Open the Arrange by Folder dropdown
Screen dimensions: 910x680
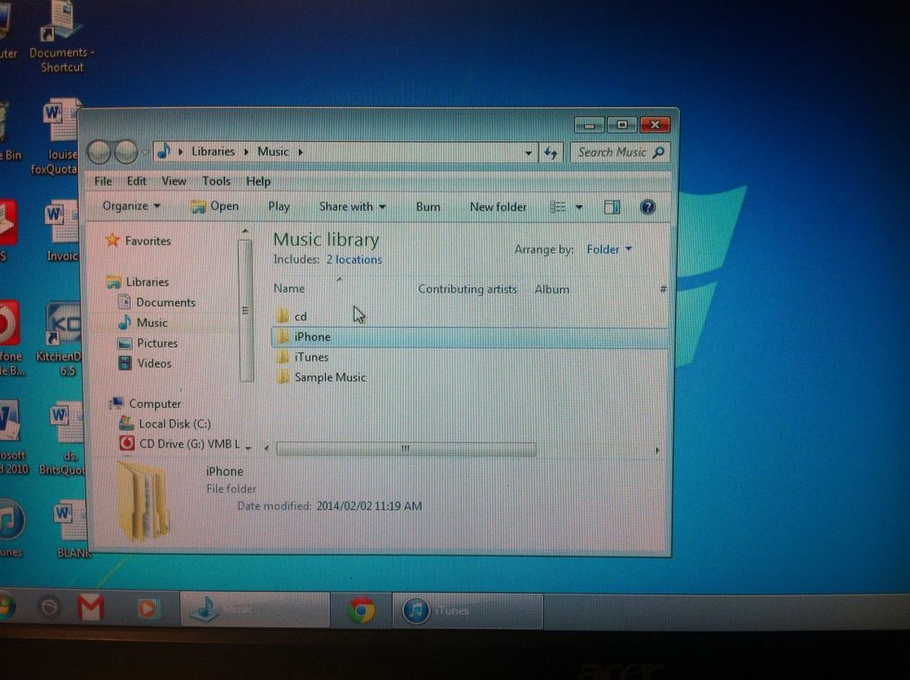[x=609, y=249]
